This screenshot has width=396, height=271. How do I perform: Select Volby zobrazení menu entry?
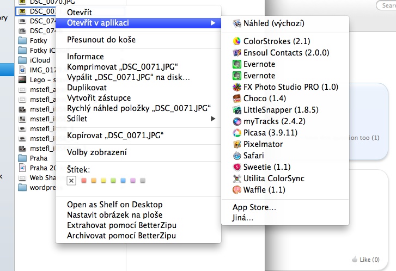coord(97,152)
